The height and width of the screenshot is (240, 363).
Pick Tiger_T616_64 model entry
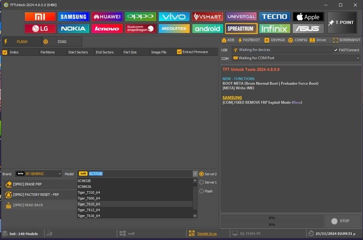135,216
